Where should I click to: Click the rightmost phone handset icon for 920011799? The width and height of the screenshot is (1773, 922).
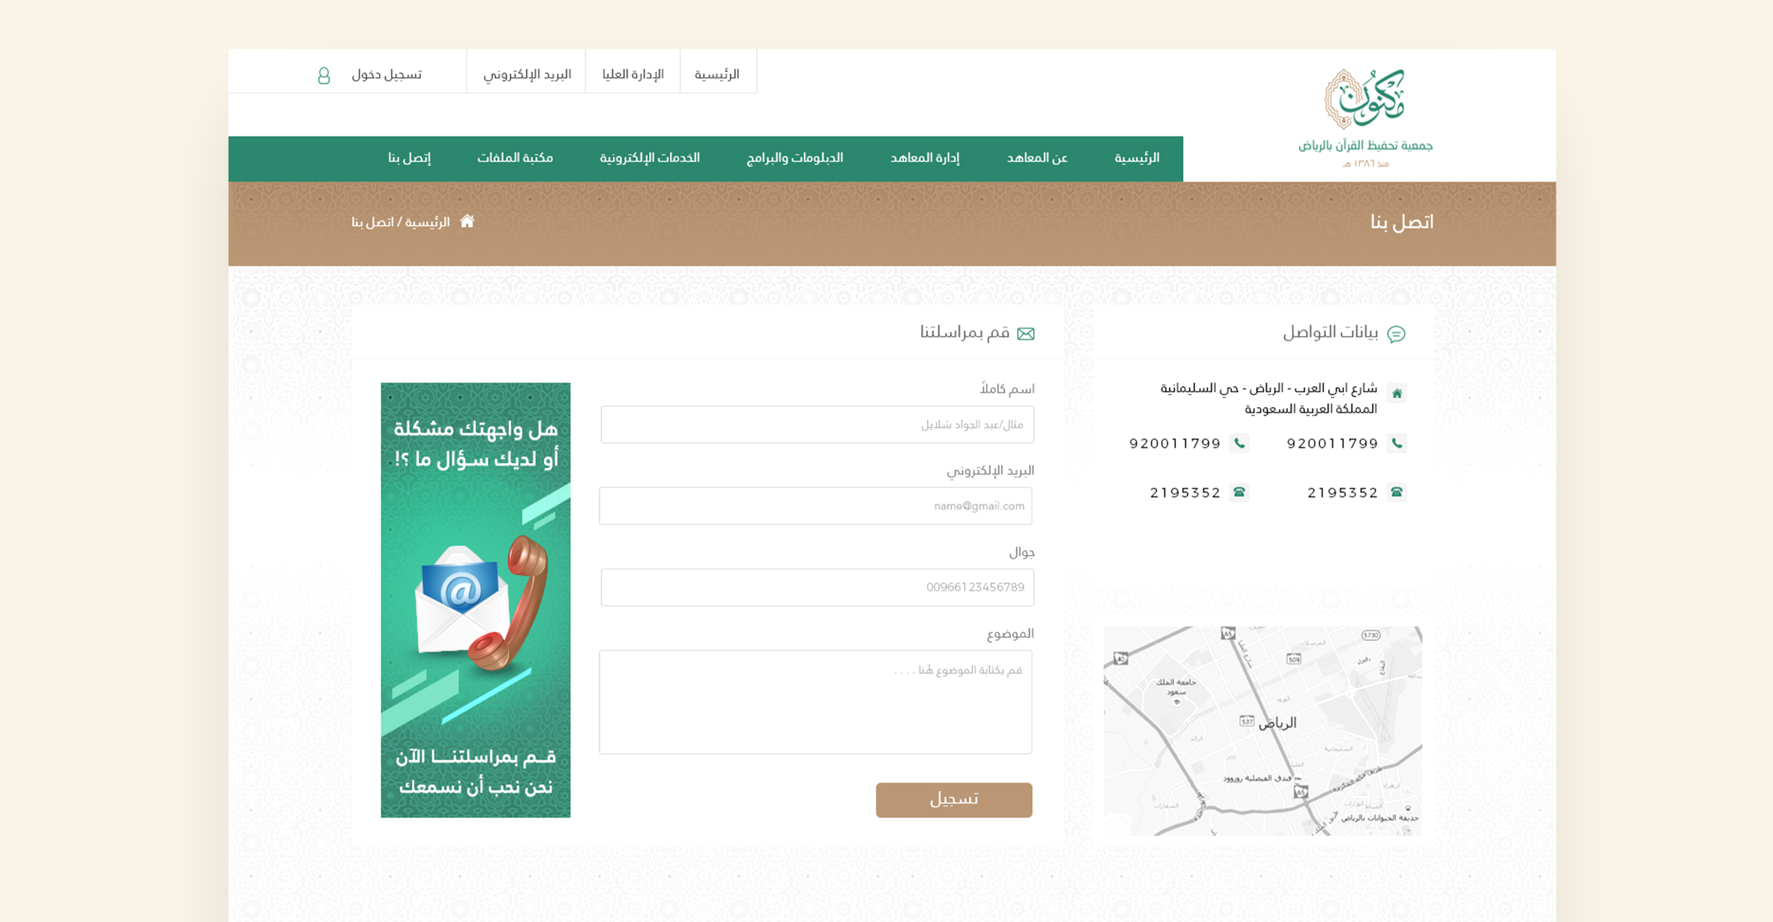1397,443
